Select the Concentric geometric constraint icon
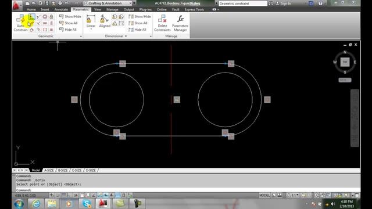Viewport: 372px width, 209px height. (x=45, y=17)
